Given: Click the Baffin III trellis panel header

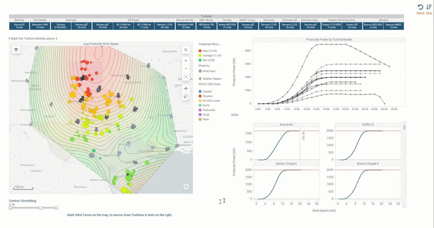Looking at the screenshot, I should pos(368,125).
